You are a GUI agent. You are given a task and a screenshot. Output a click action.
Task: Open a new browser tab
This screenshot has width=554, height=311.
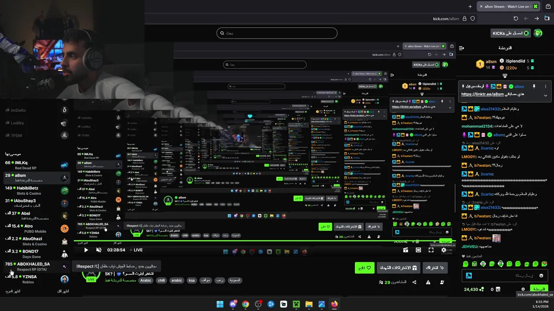[x=470, y=6]
